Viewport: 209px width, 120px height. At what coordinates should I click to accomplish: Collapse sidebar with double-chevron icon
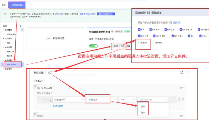coord(22,30)
